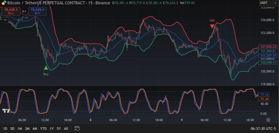
Task: Click the 124,000.0 price axis label
Action: (x=267, y=20)
